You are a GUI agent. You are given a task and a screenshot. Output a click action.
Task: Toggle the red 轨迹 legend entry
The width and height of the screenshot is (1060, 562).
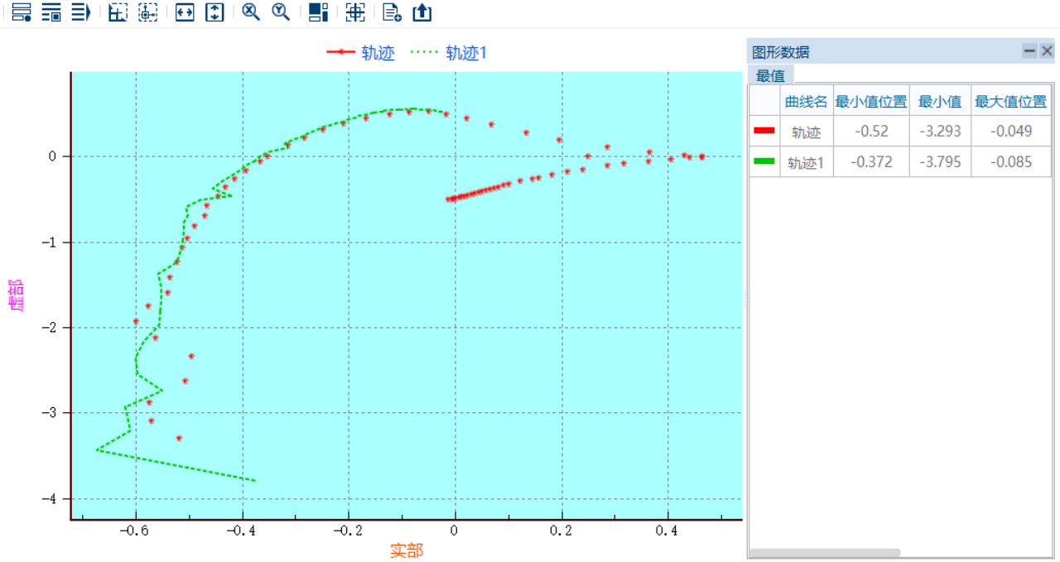[x=362, y=53]
